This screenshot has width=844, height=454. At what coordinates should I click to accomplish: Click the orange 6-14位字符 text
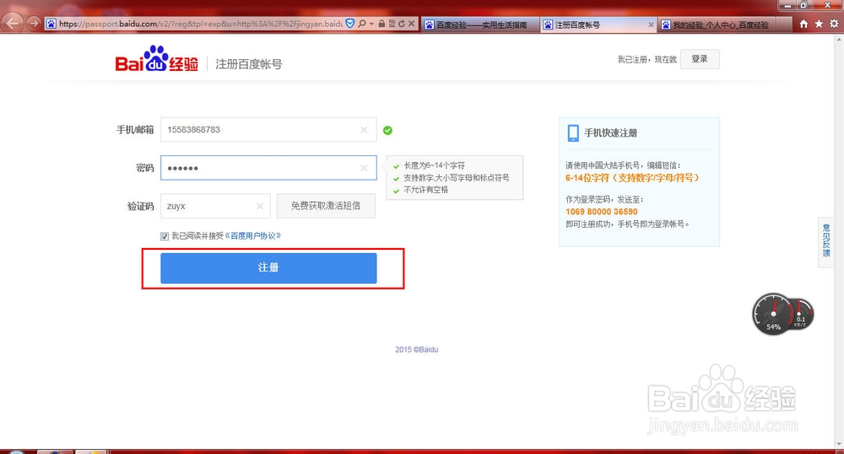(632, 177)
